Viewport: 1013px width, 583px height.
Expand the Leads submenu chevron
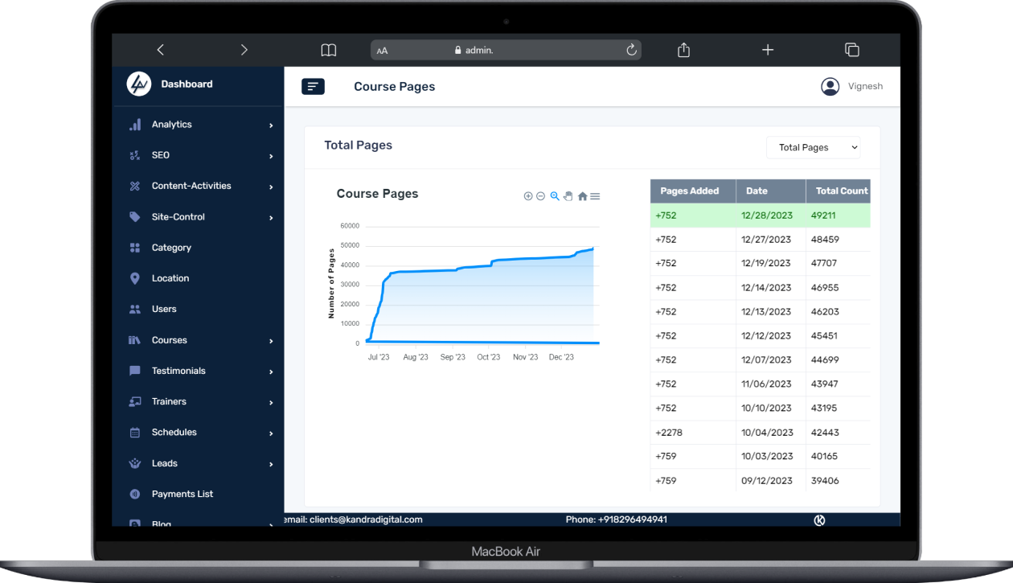coord(271,464)
